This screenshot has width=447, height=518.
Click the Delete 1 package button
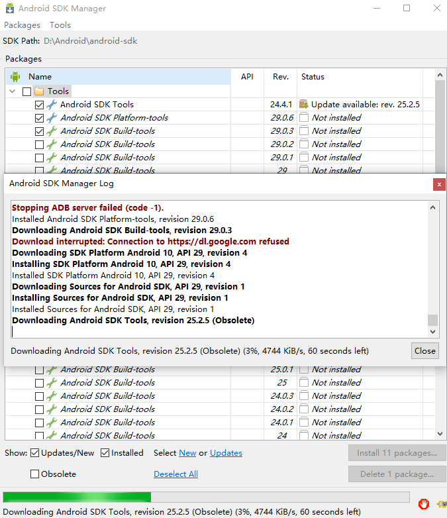click(397, 474)
